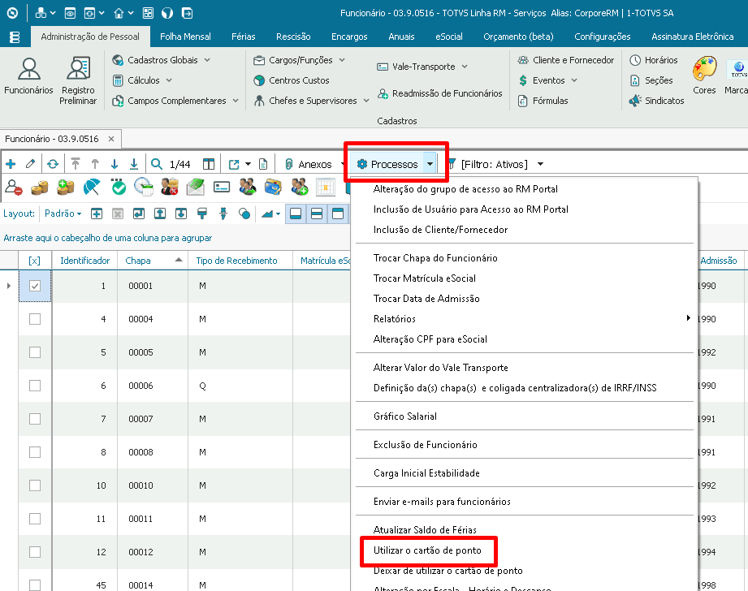Image resolution: width=748 pixels, height=591 pixels.
Task: Sort by the Chapa column header
Action: tap(153, 261)
